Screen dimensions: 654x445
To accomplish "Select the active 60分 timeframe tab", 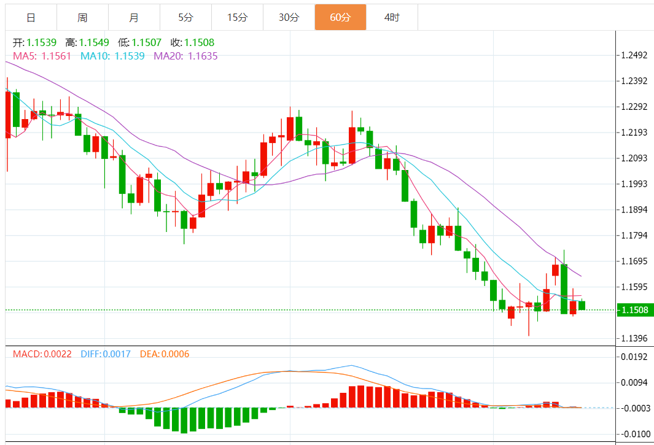I will click(x=340, y=18).
